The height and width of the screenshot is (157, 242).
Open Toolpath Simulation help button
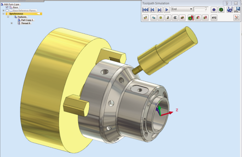[x=228, y=3]
